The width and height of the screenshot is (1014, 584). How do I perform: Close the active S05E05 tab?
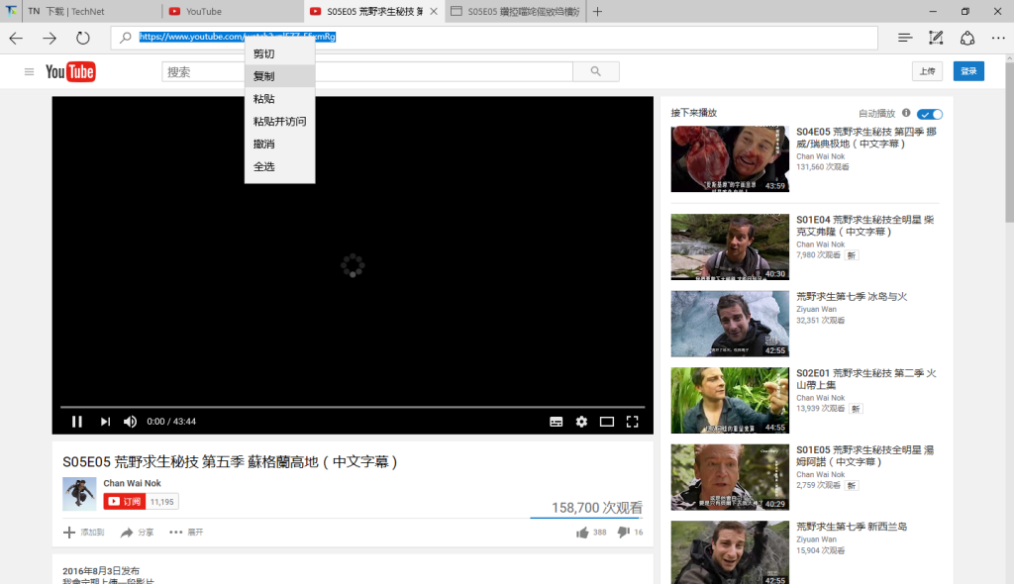(x=434, y=12)
